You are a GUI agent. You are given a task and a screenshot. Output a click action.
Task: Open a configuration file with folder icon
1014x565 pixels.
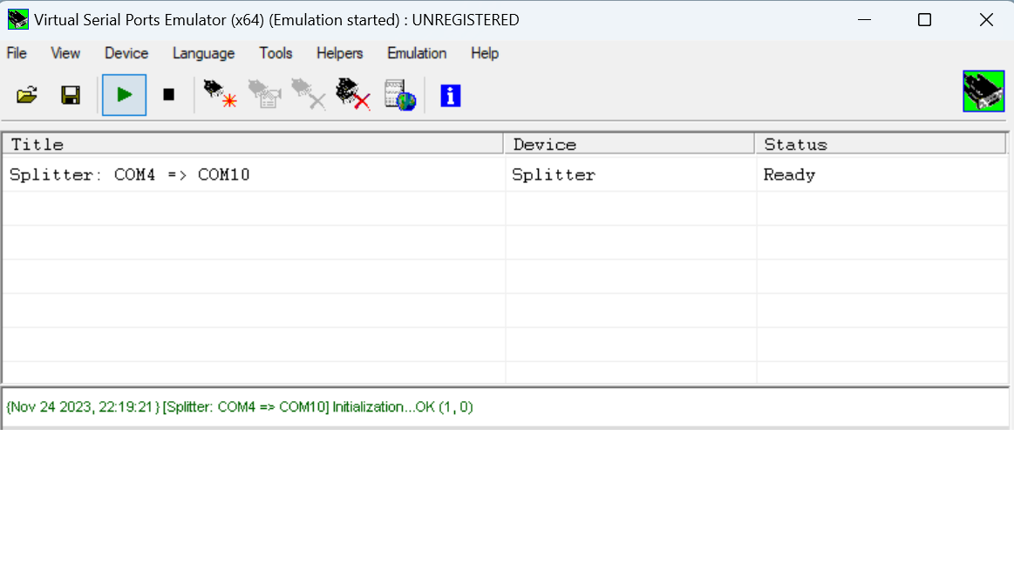coord(26,96)
